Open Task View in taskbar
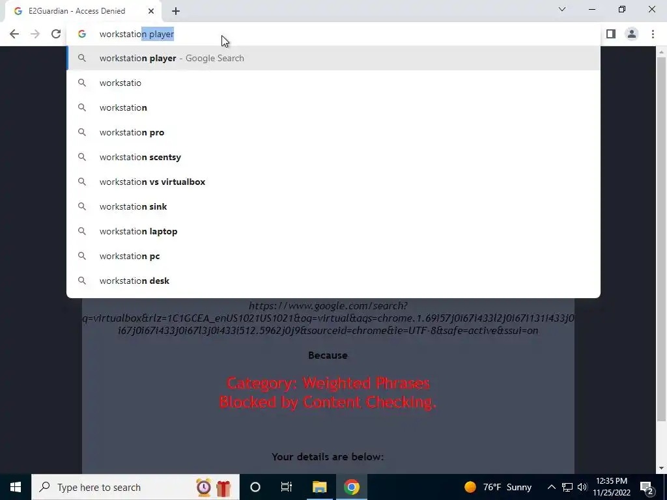The image size is (667, 500). pos(287,487)
